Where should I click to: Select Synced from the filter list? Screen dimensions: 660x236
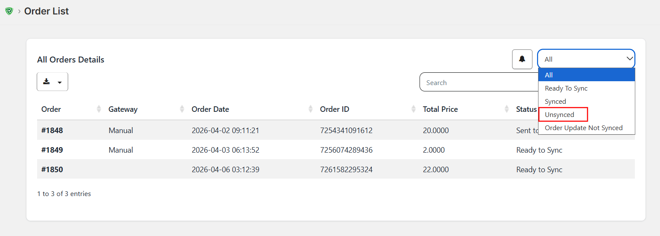(x=555, y=102)
